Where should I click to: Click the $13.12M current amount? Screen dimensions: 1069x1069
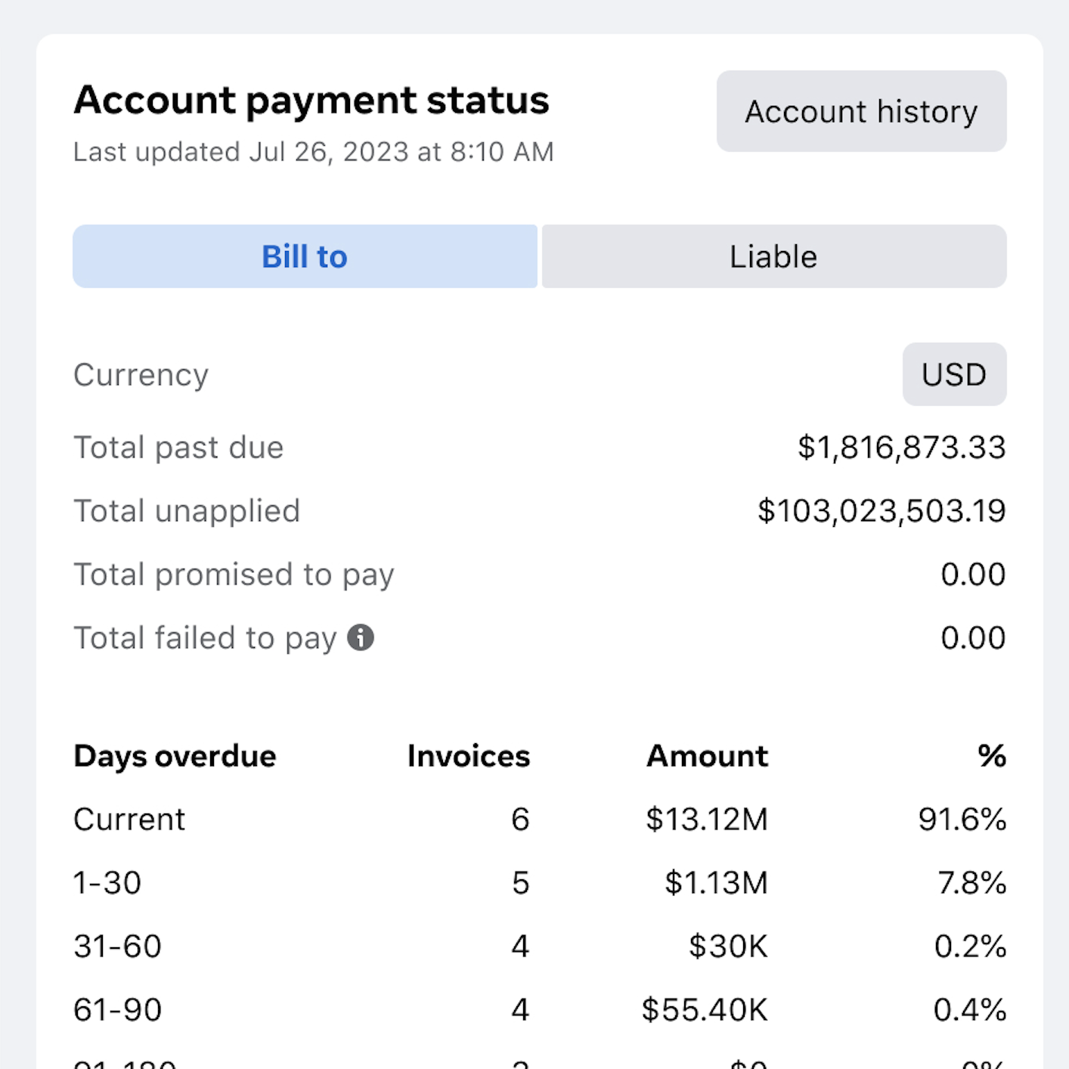706,820
